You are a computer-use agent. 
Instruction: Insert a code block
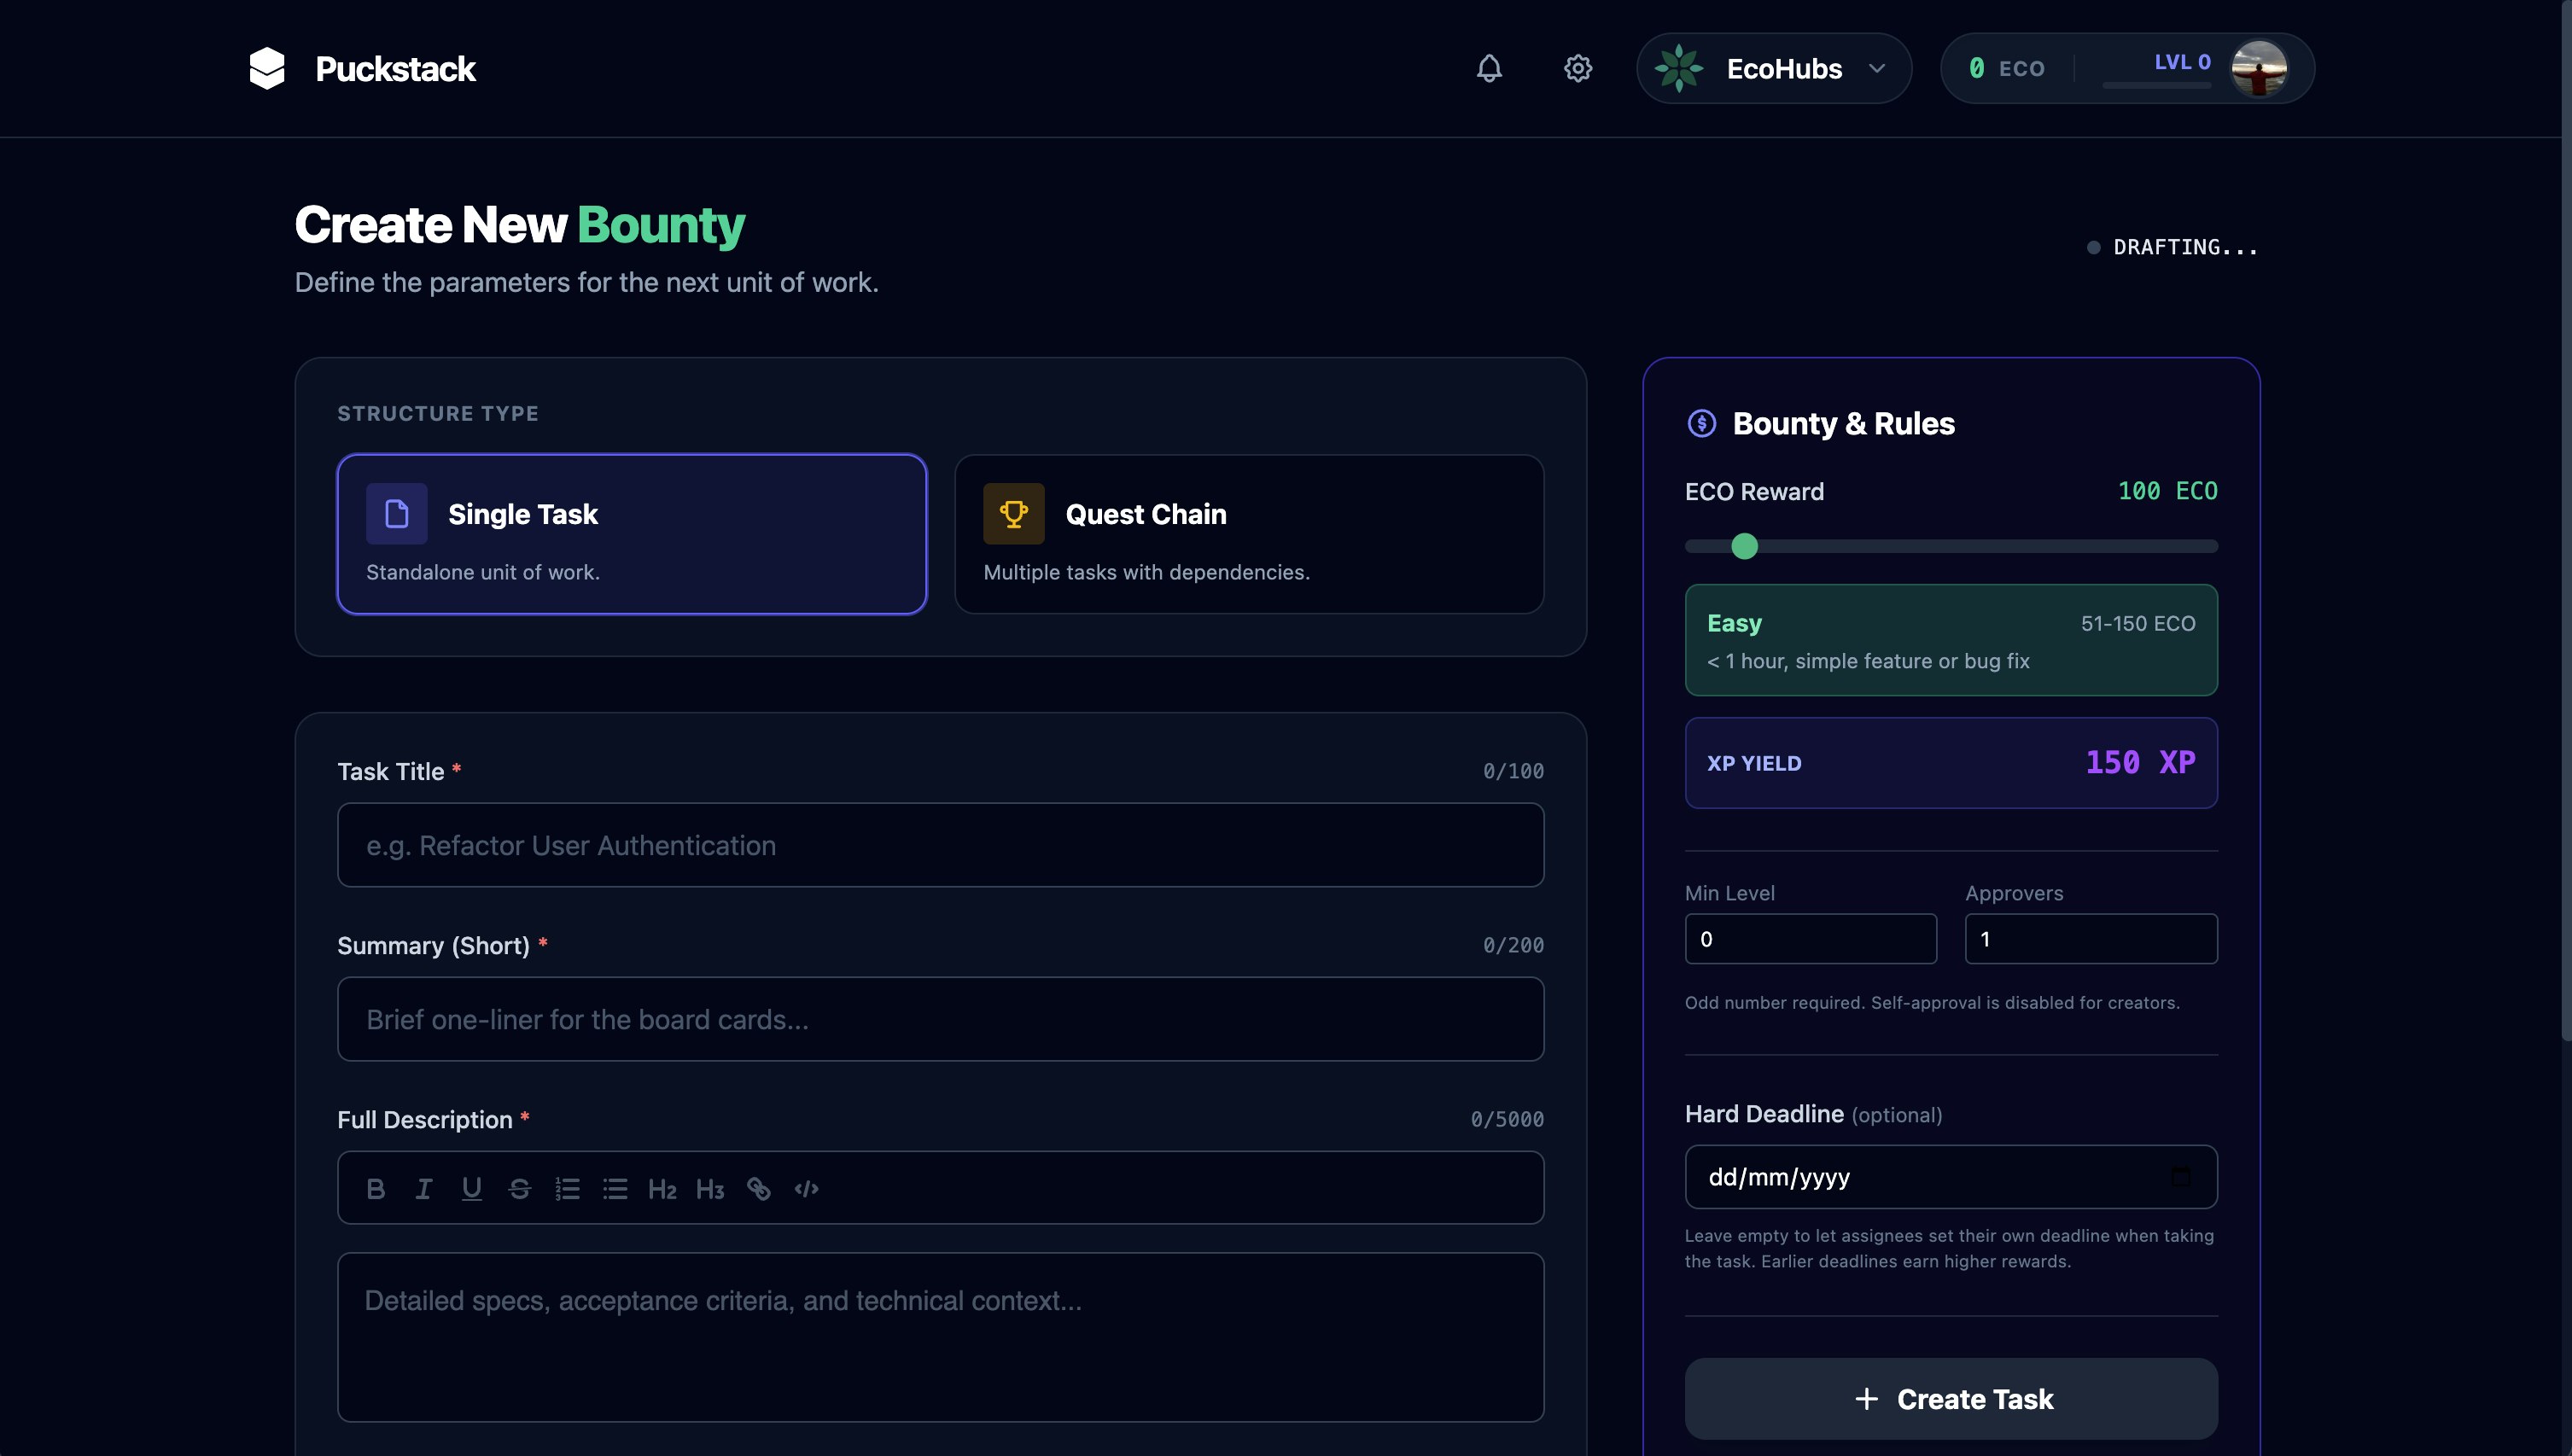(x=806, y=1189)
